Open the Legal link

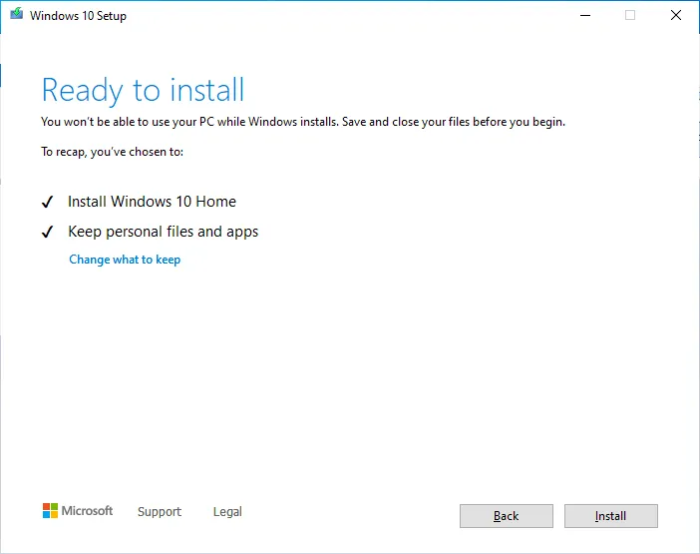(227, 511)
